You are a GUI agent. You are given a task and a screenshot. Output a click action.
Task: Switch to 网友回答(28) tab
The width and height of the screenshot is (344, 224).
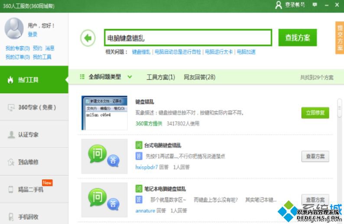point(199,77)
